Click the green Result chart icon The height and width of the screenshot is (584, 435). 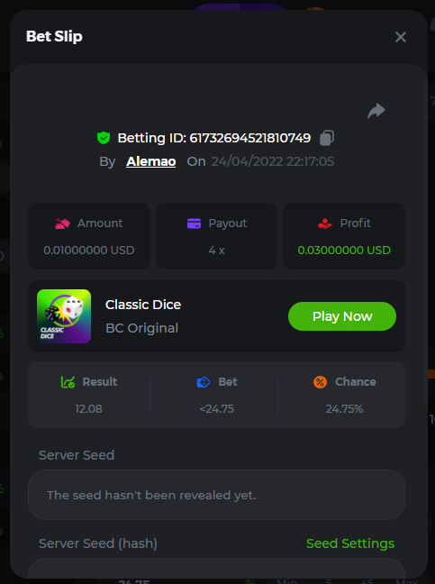click(x=68, y=382)
